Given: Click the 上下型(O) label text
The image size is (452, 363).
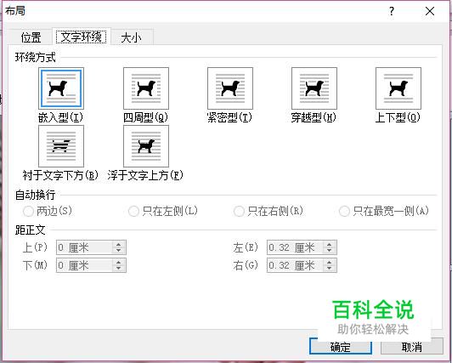Looking at the screenshot, I should [x=398, y=117].
